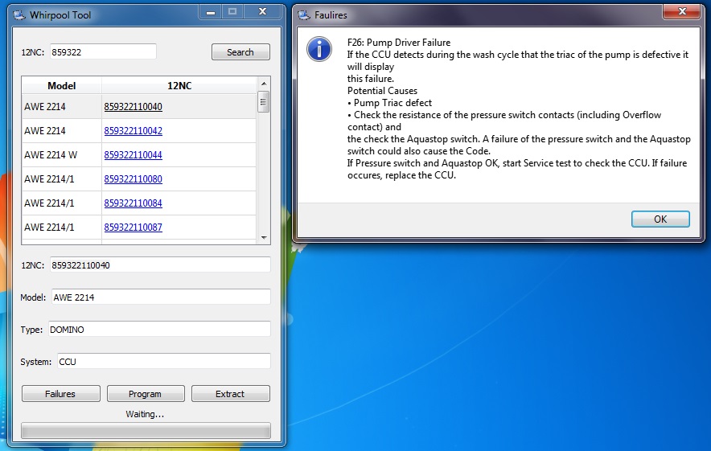Image resolution: width=711 pixels, height=451 pixels.
Task: Click 12NC link 859322110084
Action: click(133, 203)
